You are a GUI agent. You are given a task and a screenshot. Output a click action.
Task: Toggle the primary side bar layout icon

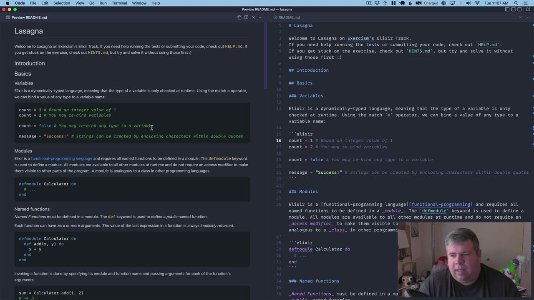pyautogui.click(x=507, y=9)
